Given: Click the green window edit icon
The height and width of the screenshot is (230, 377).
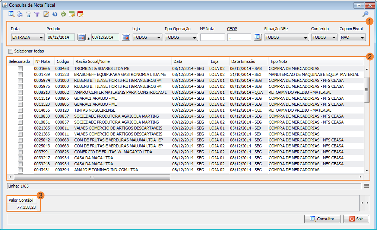Looking at the screenshot, I should coord(72,14).
